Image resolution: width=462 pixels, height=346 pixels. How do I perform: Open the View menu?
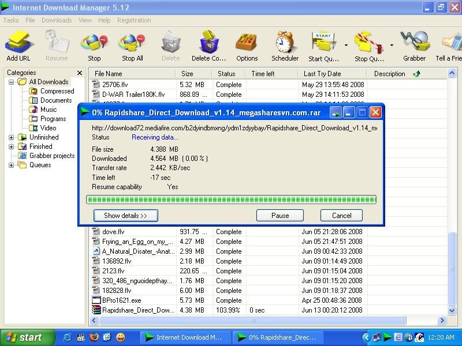[85, 20]
